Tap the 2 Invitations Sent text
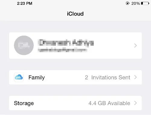The height and width of the screenshot is (115, 151). point(108,77)
